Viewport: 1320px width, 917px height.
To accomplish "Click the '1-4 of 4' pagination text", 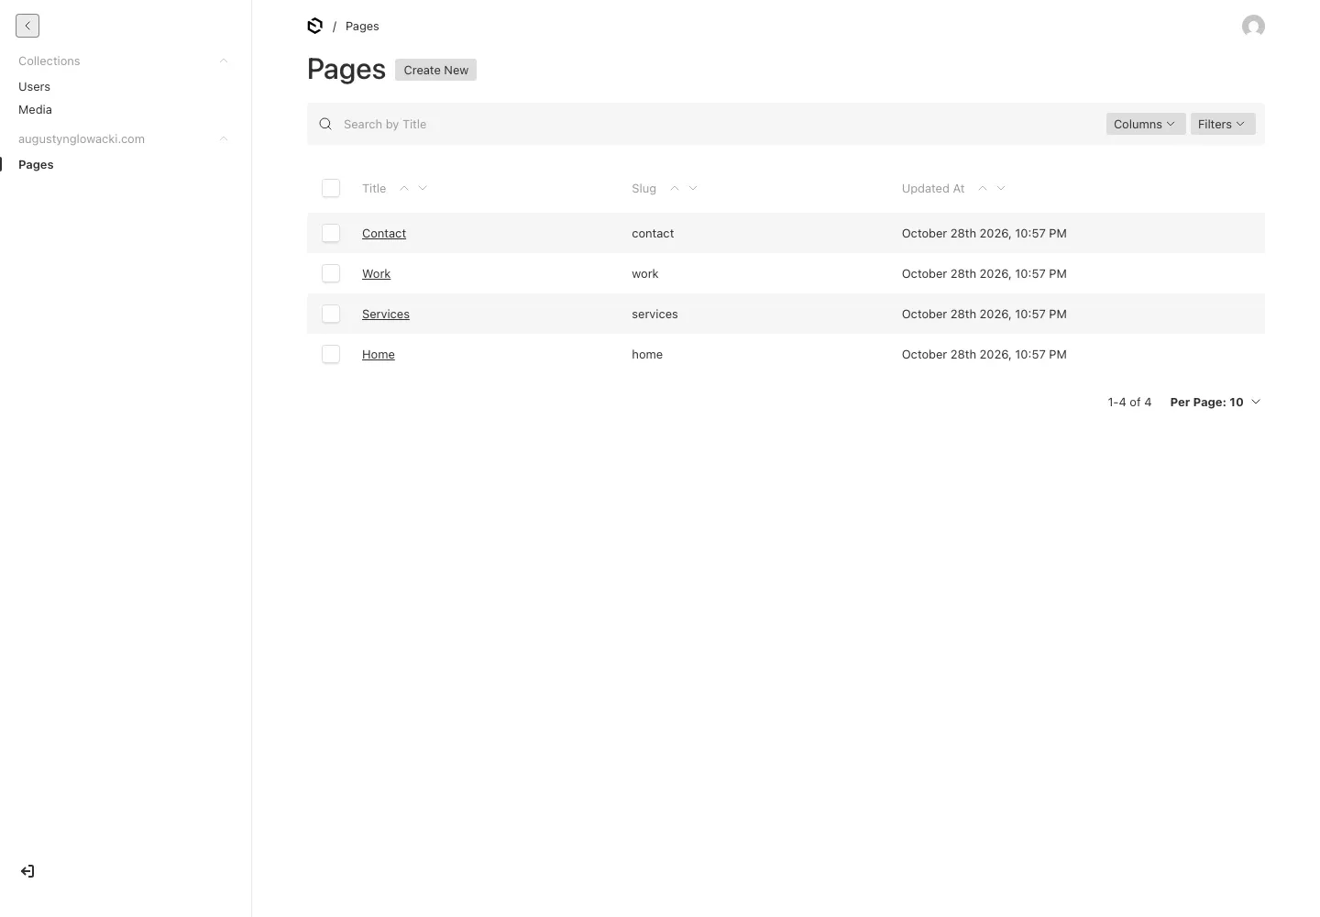I will point(1129,402).
